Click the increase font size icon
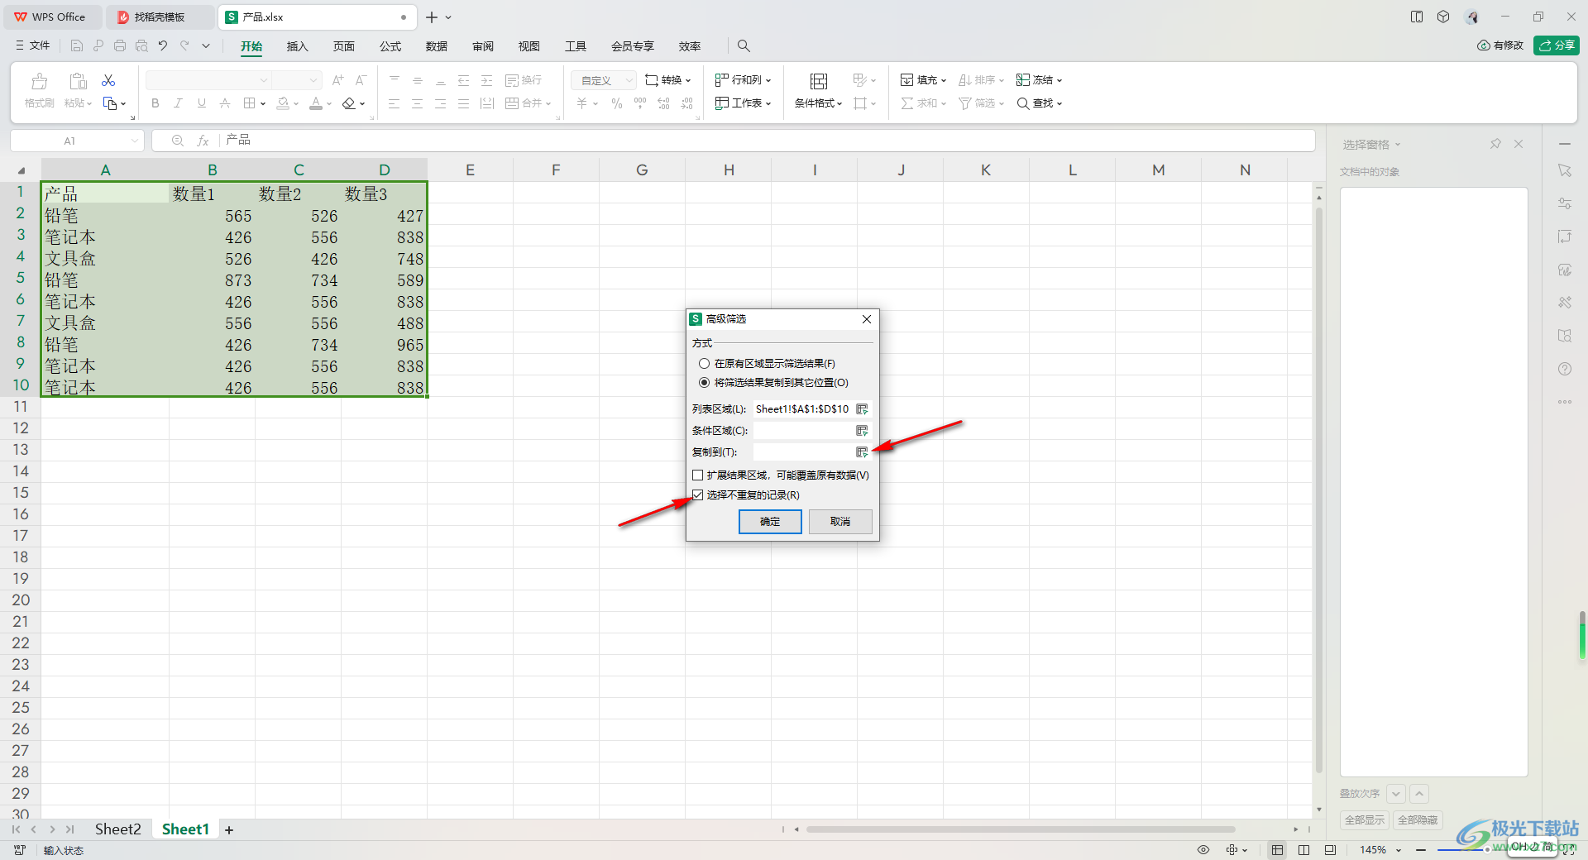Screen dimensions: 1588x860 point(337,80)
